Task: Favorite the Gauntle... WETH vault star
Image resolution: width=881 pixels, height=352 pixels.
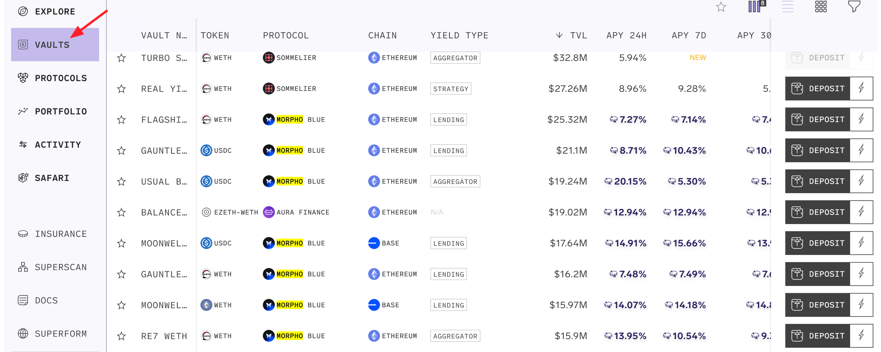Action: coord(121,274)
